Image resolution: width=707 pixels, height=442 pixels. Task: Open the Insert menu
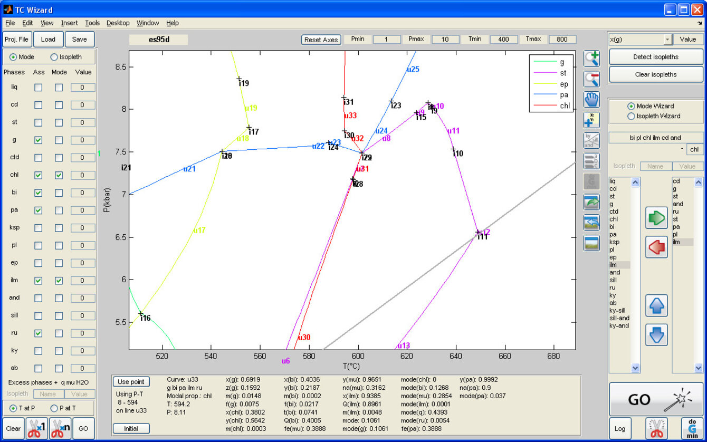click(x=69, y=23)
